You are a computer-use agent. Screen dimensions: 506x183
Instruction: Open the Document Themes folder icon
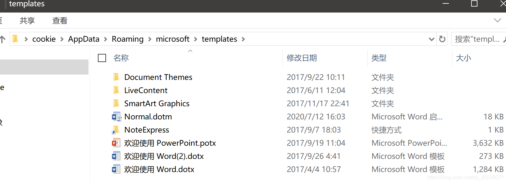pyautogui.click(x=116, y=77)
